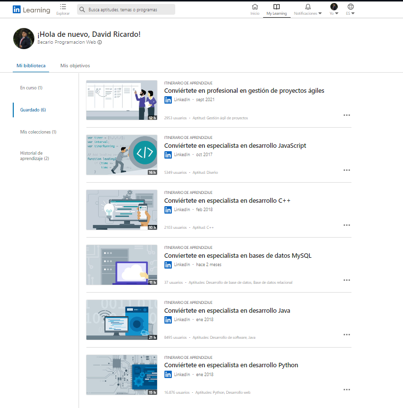Click 'Aptitudes: Desarrollo de base de datos' text
The height and width of the screenshot is (408, 403).
coord(220,282)
